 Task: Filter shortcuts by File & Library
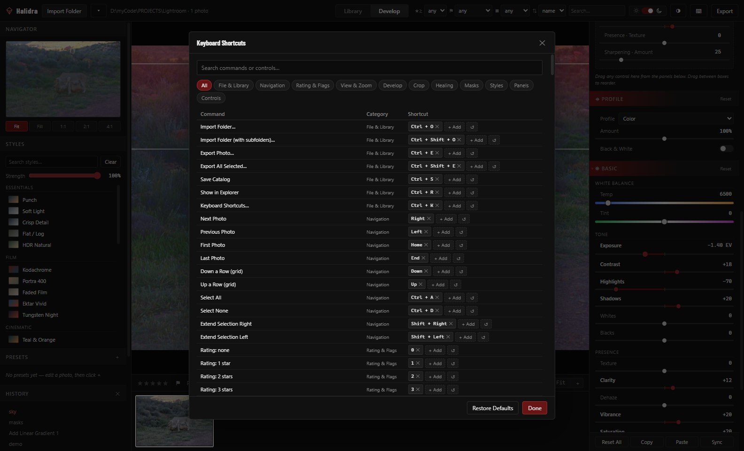[x=233, y=85]
